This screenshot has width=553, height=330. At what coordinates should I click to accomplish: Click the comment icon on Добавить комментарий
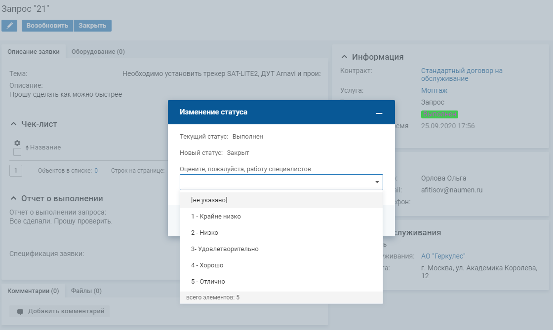tap(20, 312)
